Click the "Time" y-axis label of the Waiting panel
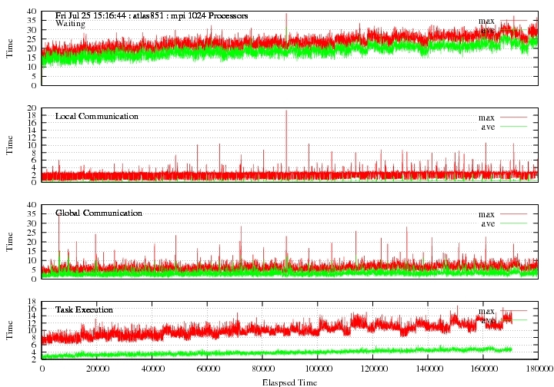This screenshot has width=554, height=387. (x=9, y=48)
